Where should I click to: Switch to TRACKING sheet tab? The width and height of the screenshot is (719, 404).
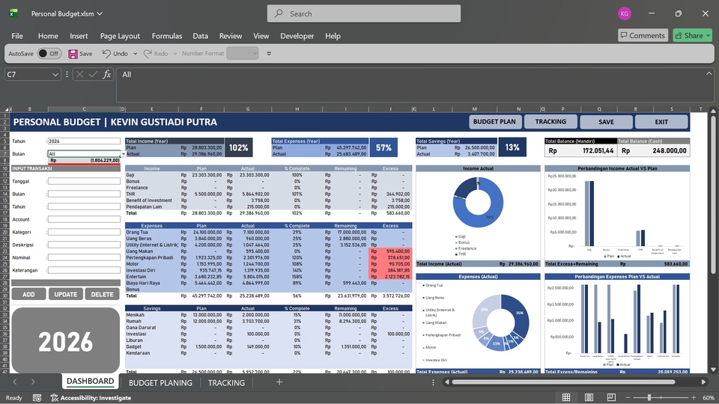click(x=226, y=382)
